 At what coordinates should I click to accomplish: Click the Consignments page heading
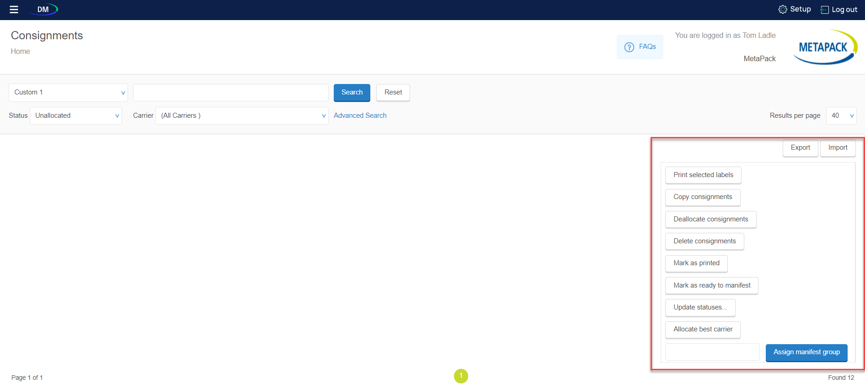[x=47, y=36]
